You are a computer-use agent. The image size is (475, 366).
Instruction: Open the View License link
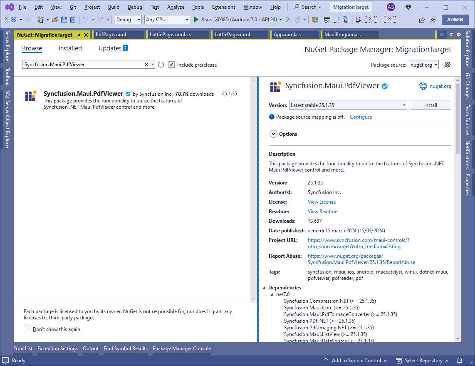click(322, 202)
